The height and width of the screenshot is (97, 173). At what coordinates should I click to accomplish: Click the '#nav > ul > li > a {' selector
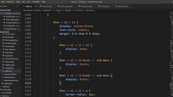pos(75,91)
